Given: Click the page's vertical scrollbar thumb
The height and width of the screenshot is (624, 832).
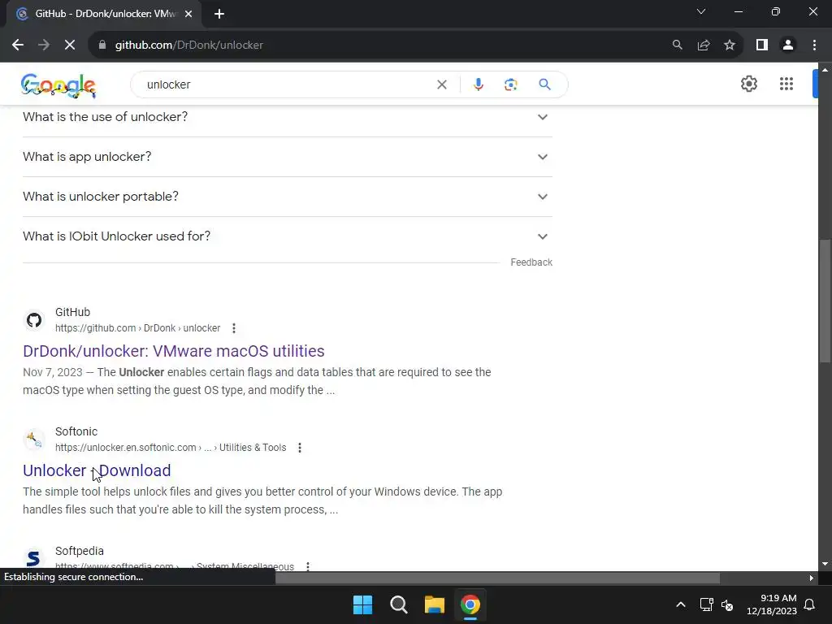Looking at the screenshot, I should (x=825, y=301).
